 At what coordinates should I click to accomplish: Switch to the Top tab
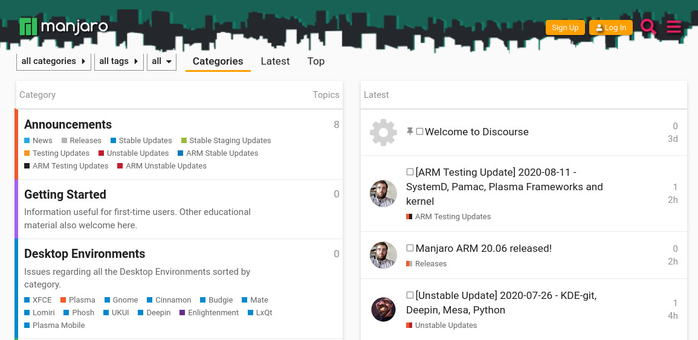coord(316,62)
